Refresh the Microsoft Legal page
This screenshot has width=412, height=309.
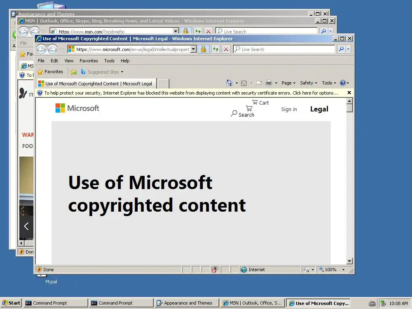click(x=216, y=49)
